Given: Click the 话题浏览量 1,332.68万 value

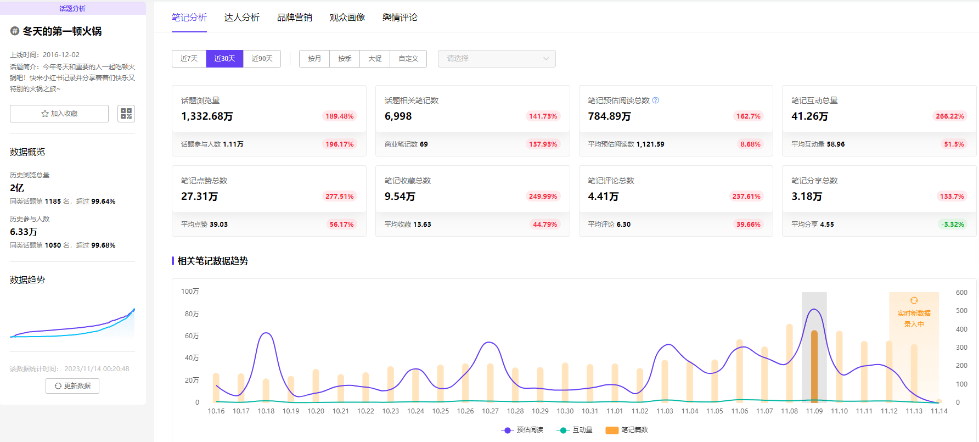Looking at the screenshot, I should (207, 116).
